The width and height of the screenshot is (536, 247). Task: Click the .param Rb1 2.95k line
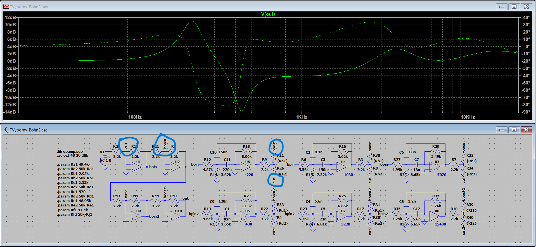(73, 173)
